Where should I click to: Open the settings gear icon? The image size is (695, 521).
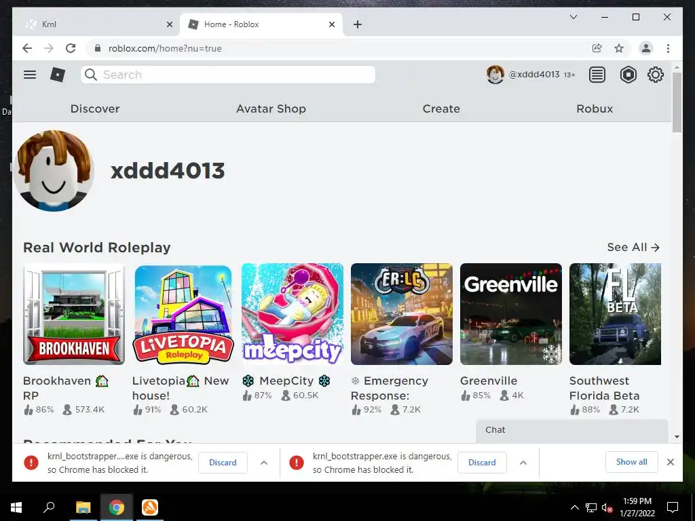tap(655, 75)
